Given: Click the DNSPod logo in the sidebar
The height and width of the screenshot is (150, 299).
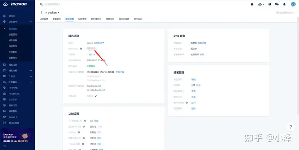Looking at the screenshot, I should [15, 4].
